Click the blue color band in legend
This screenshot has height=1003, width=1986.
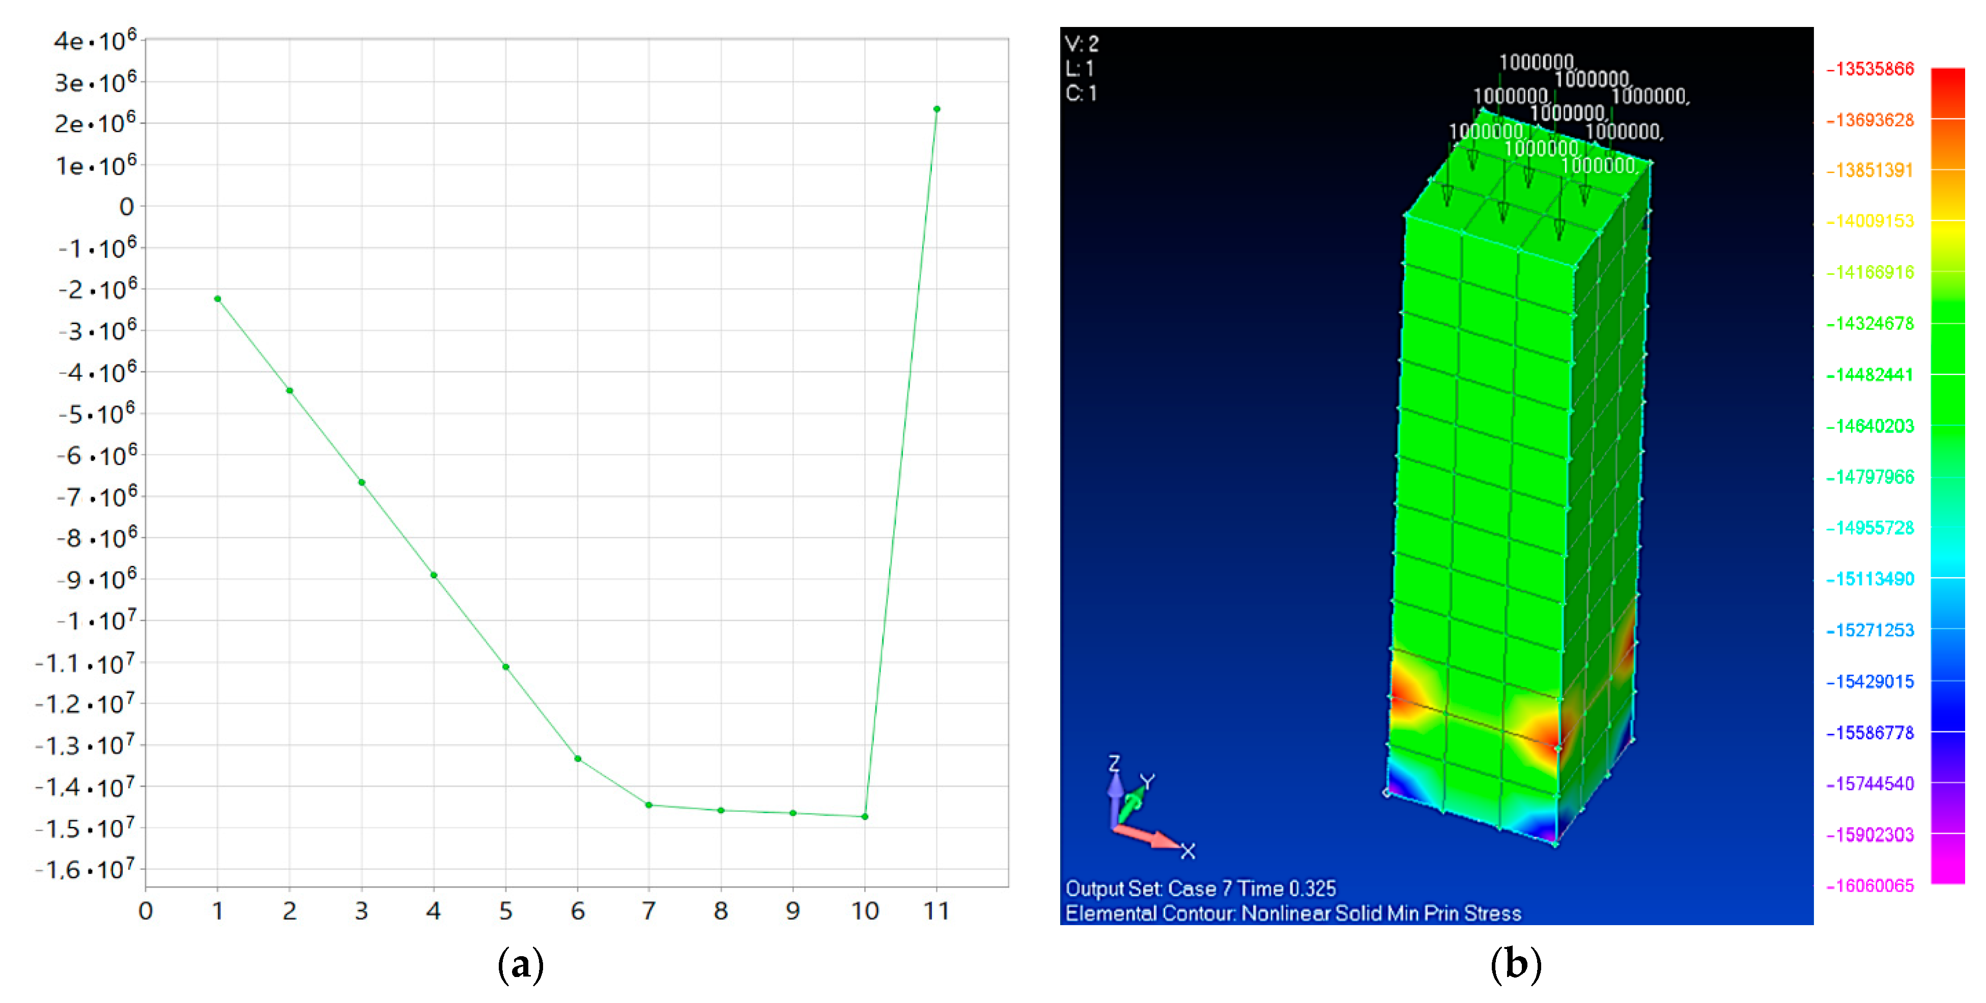coord(1947,705)
